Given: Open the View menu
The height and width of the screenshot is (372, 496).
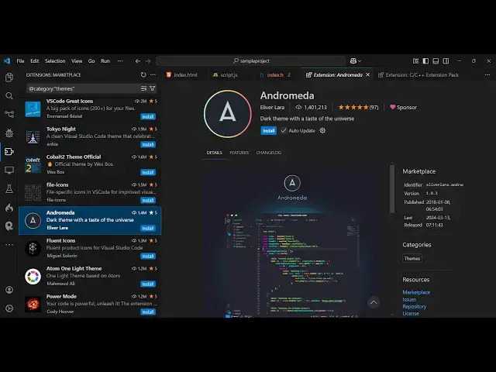Looking at the screenshot, I should (x=77, y=60).
